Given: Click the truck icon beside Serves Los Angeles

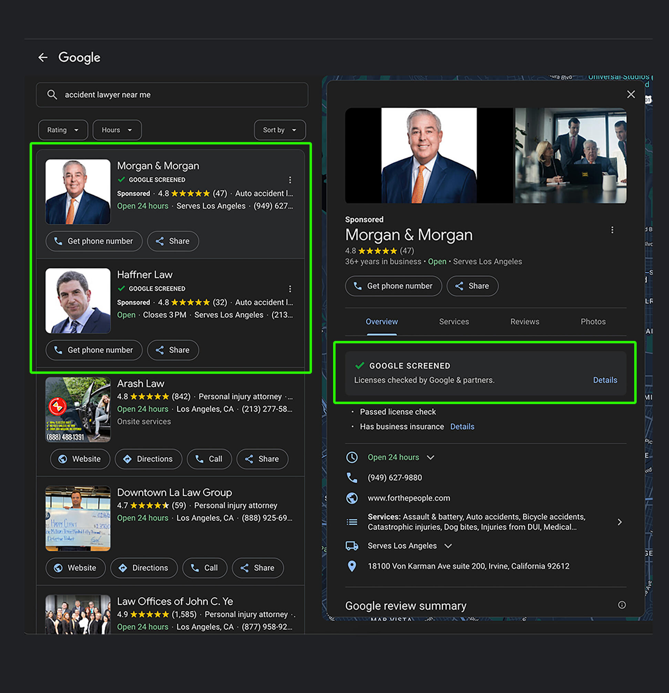Looking at the screenshot, I should click(x=351, y=546).
